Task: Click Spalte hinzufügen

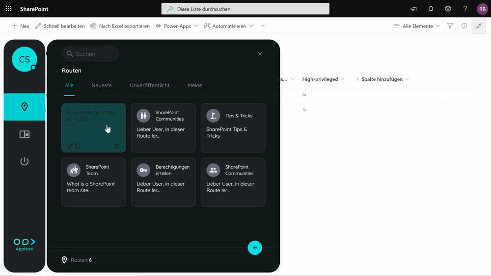Action: click(x=382, y=79)
